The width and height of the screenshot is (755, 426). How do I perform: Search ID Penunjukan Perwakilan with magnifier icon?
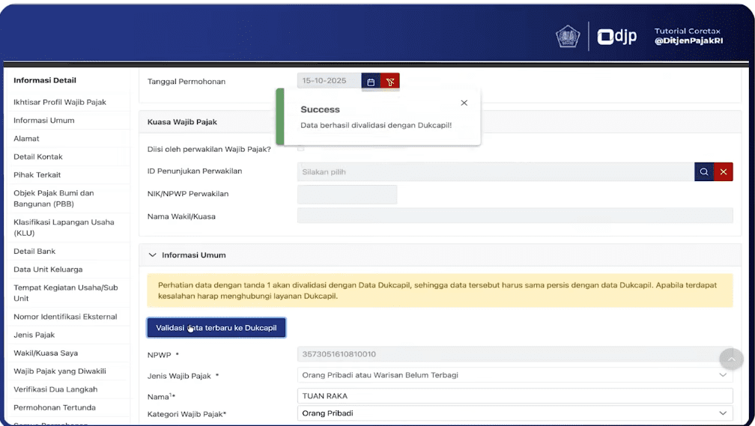point(704,172)
